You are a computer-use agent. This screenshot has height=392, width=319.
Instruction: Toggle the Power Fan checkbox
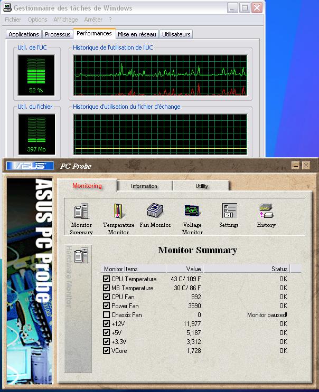[107, 306]
